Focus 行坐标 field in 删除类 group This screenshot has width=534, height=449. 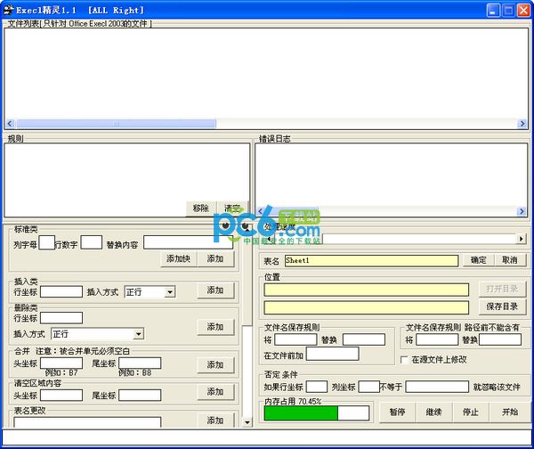pyautogui.click(x=61, y=318)
